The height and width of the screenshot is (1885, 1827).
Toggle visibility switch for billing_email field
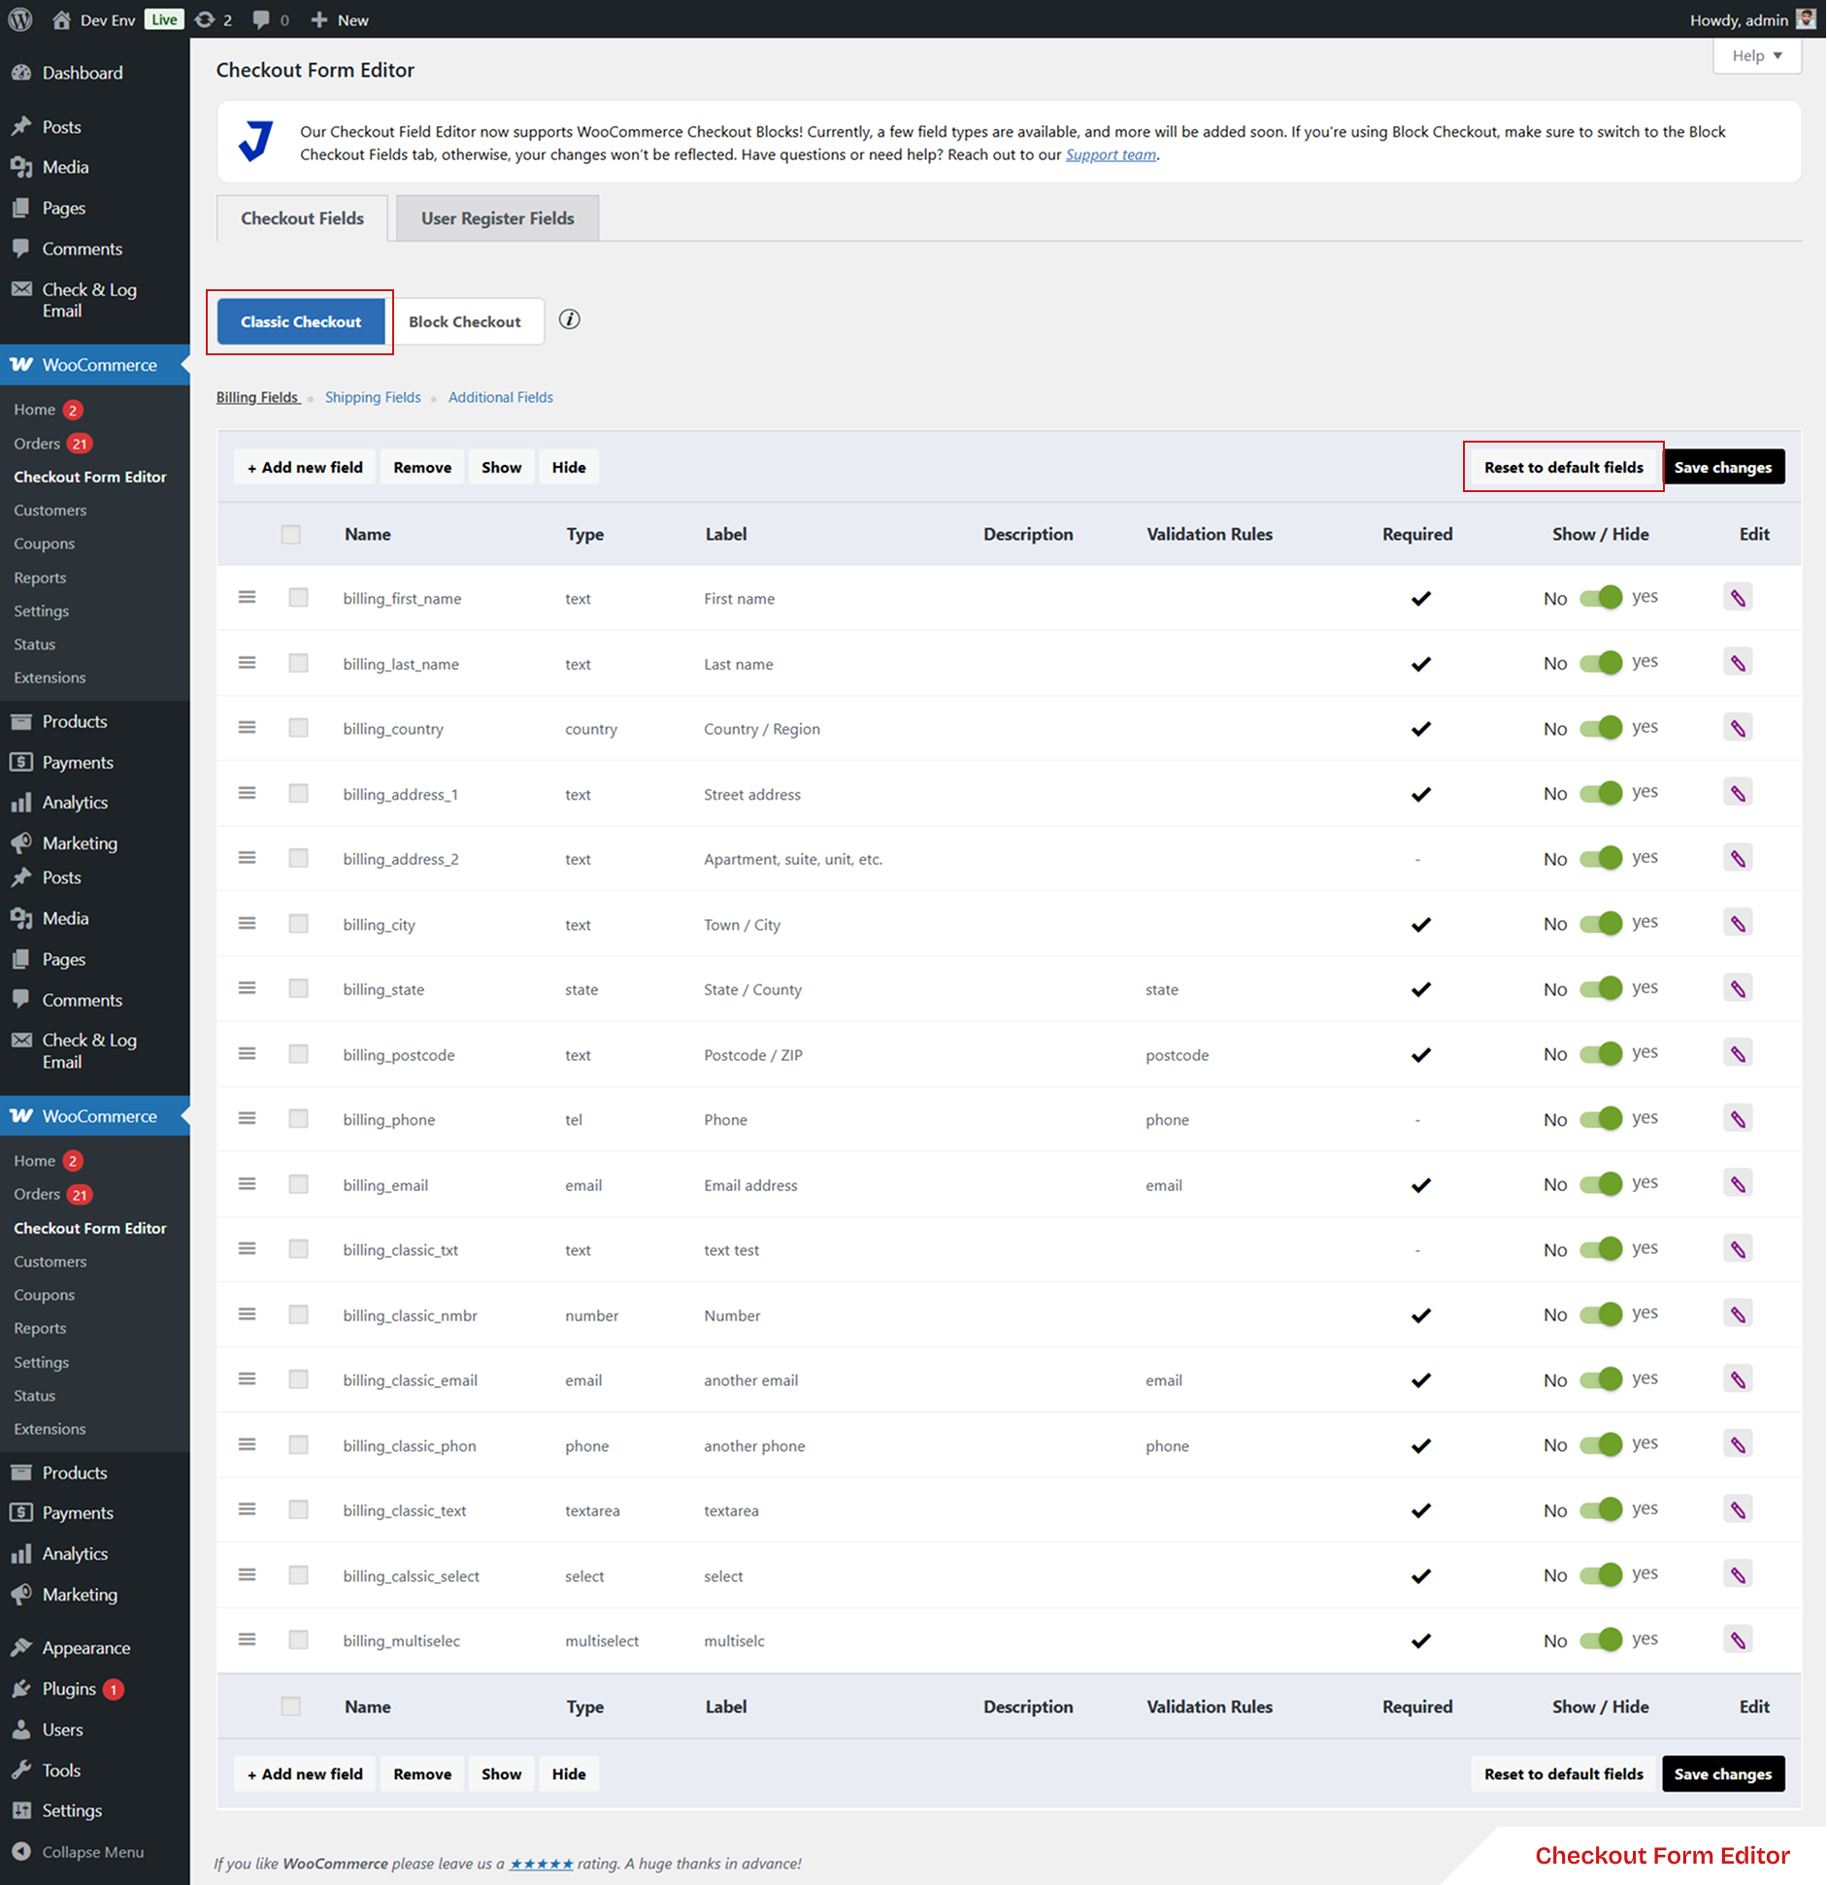pos(1604,1183)
